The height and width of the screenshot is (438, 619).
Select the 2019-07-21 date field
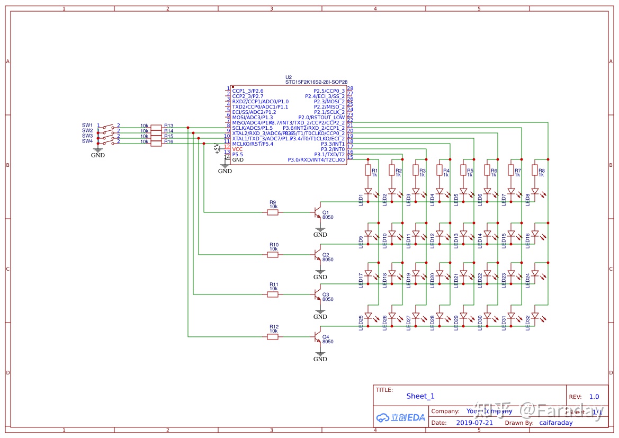tap(474, 423)
